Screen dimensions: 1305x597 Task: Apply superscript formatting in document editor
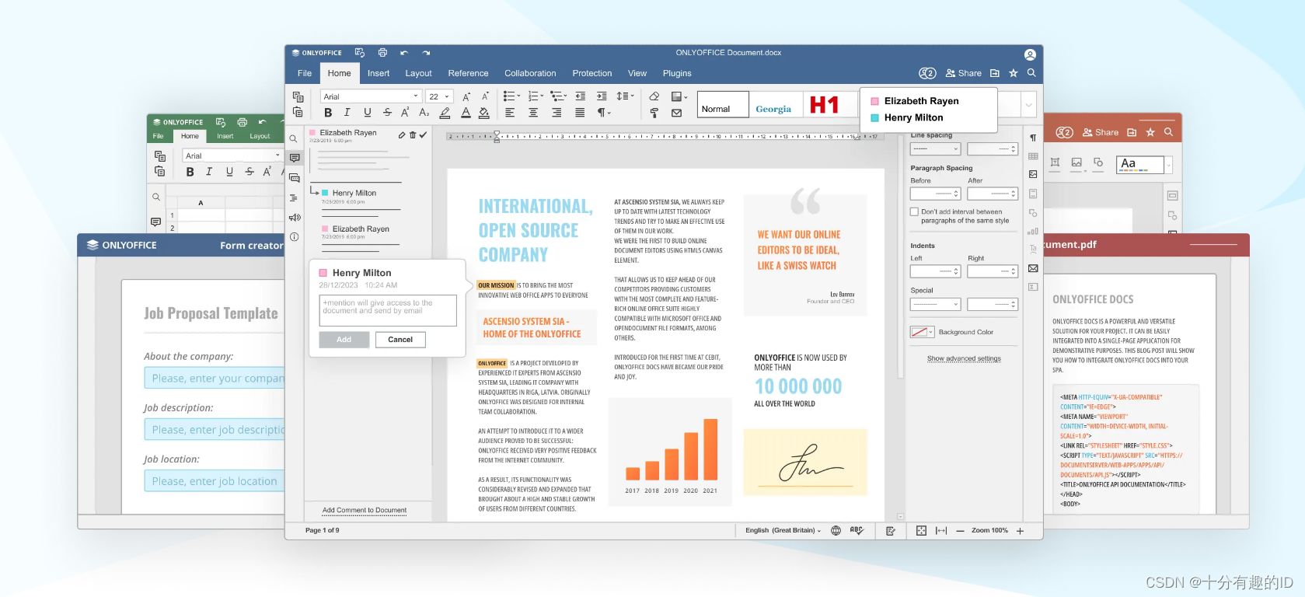[405, 113]
